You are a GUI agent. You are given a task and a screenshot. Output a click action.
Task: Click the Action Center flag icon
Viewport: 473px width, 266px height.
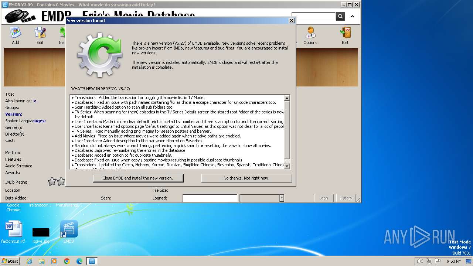click(437, 261)
